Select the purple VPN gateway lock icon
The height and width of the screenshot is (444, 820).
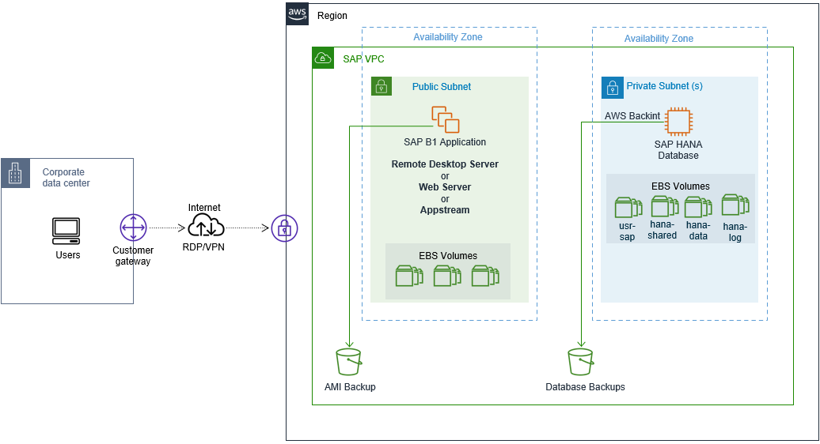(284, 228)
